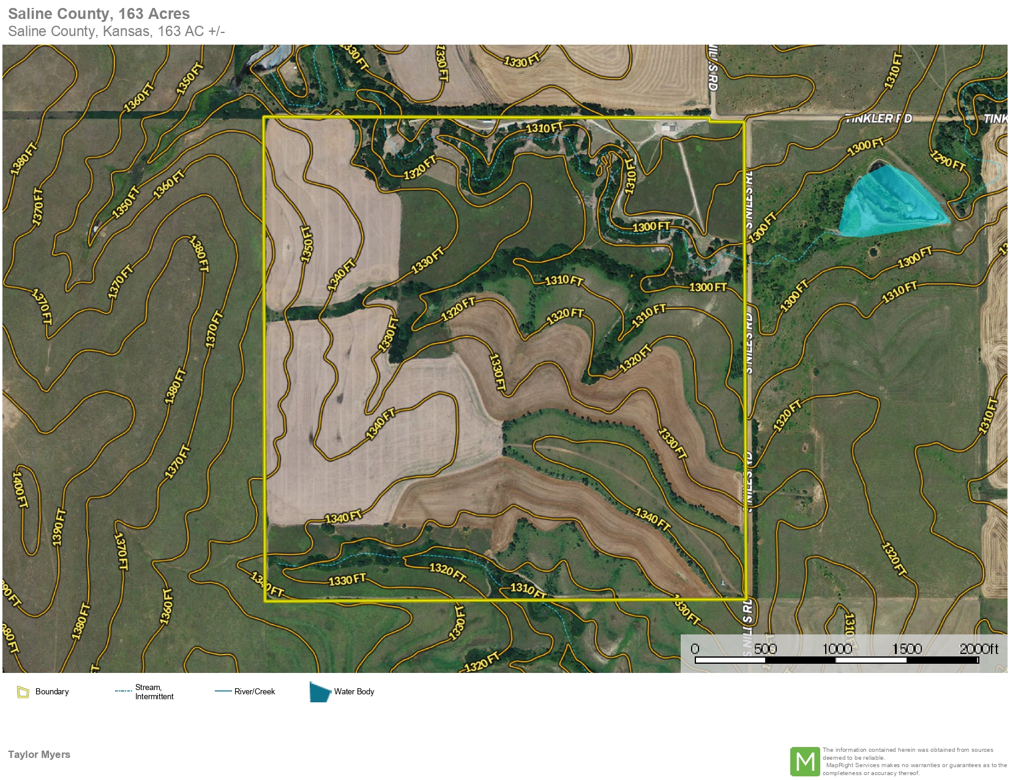Click the 1400 FT contour label
This screenshot has height=780, width=1010.
20,489
